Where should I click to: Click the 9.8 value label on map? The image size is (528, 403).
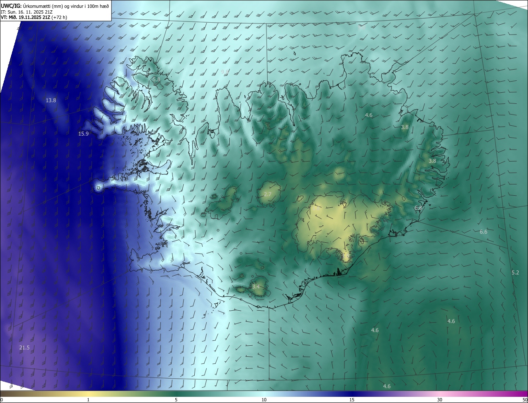225,72
